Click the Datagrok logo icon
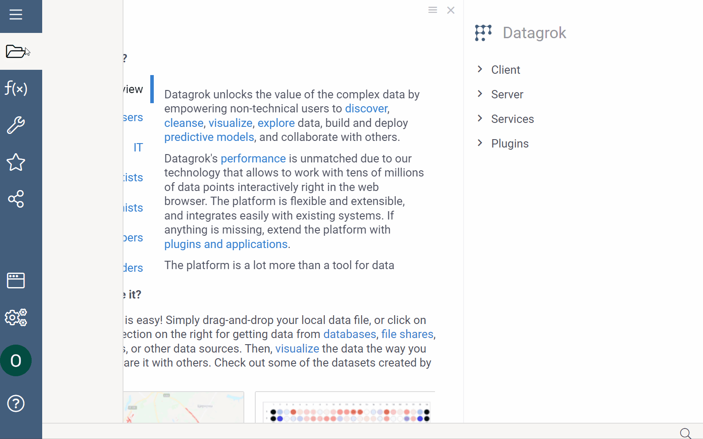Viewport: 703px width, 439px height. point(483,32)
